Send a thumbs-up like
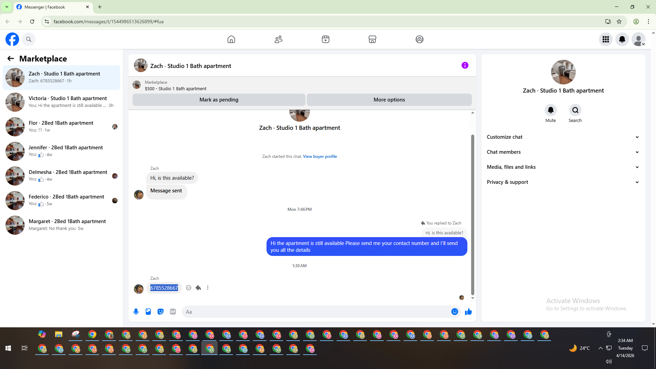The width and height of the screenshot is (656, 369). click(468, 312)
